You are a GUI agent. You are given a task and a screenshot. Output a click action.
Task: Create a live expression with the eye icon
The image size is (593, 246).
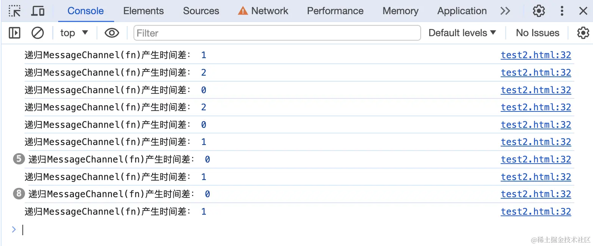coord(111,33)
